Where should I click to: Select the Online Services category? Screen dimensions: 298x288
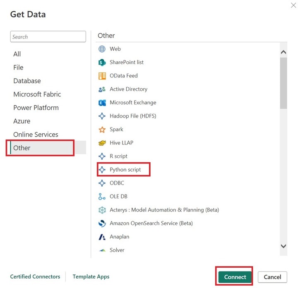[36, 134]
